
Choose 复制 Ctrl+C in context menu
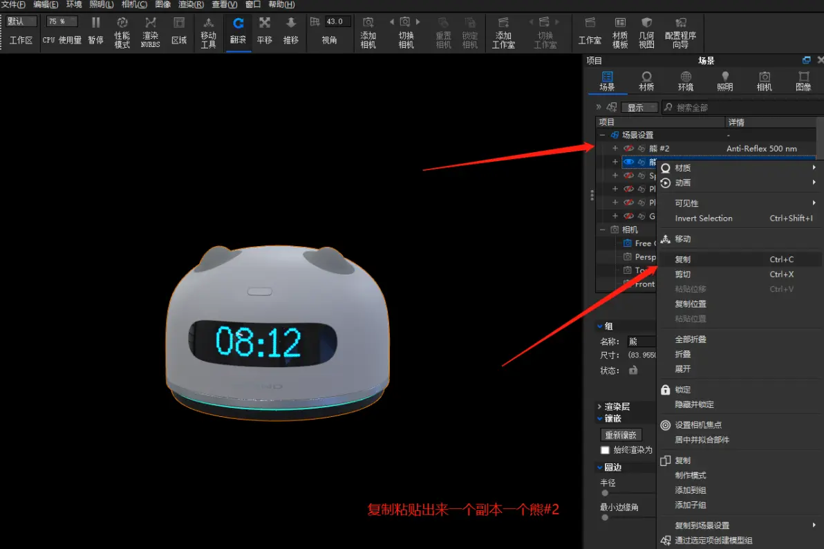click(x=739, y=259)
